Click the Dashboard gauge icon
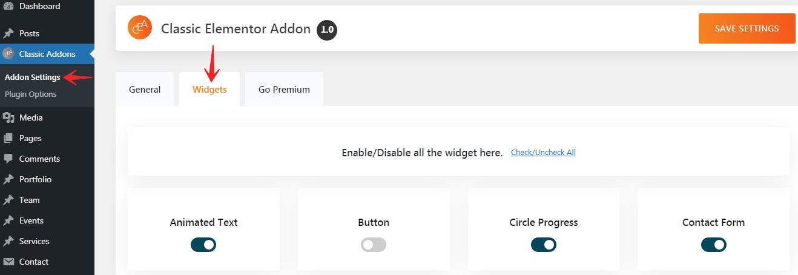Viewport: 798px width, 275px height. point(8,6)
